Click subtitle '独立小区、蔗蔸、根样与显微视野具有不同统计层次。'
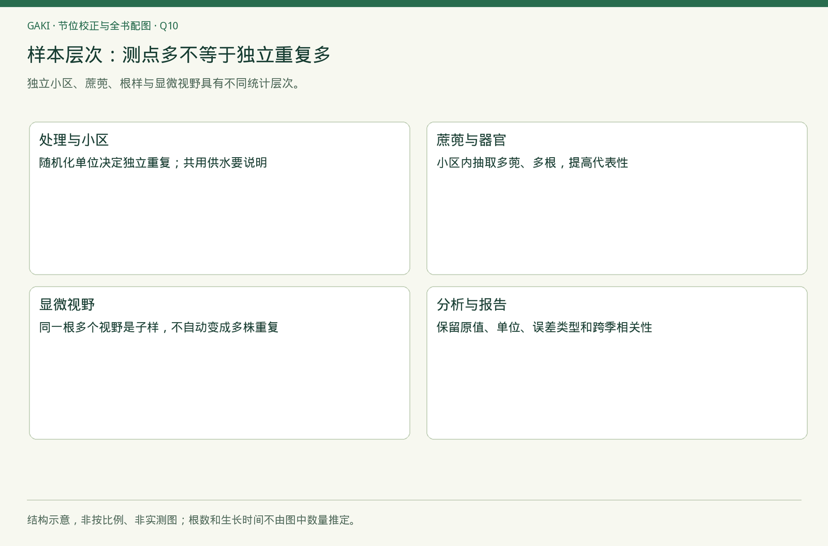This screenshot has height=546, width=828. click(164, 83)
